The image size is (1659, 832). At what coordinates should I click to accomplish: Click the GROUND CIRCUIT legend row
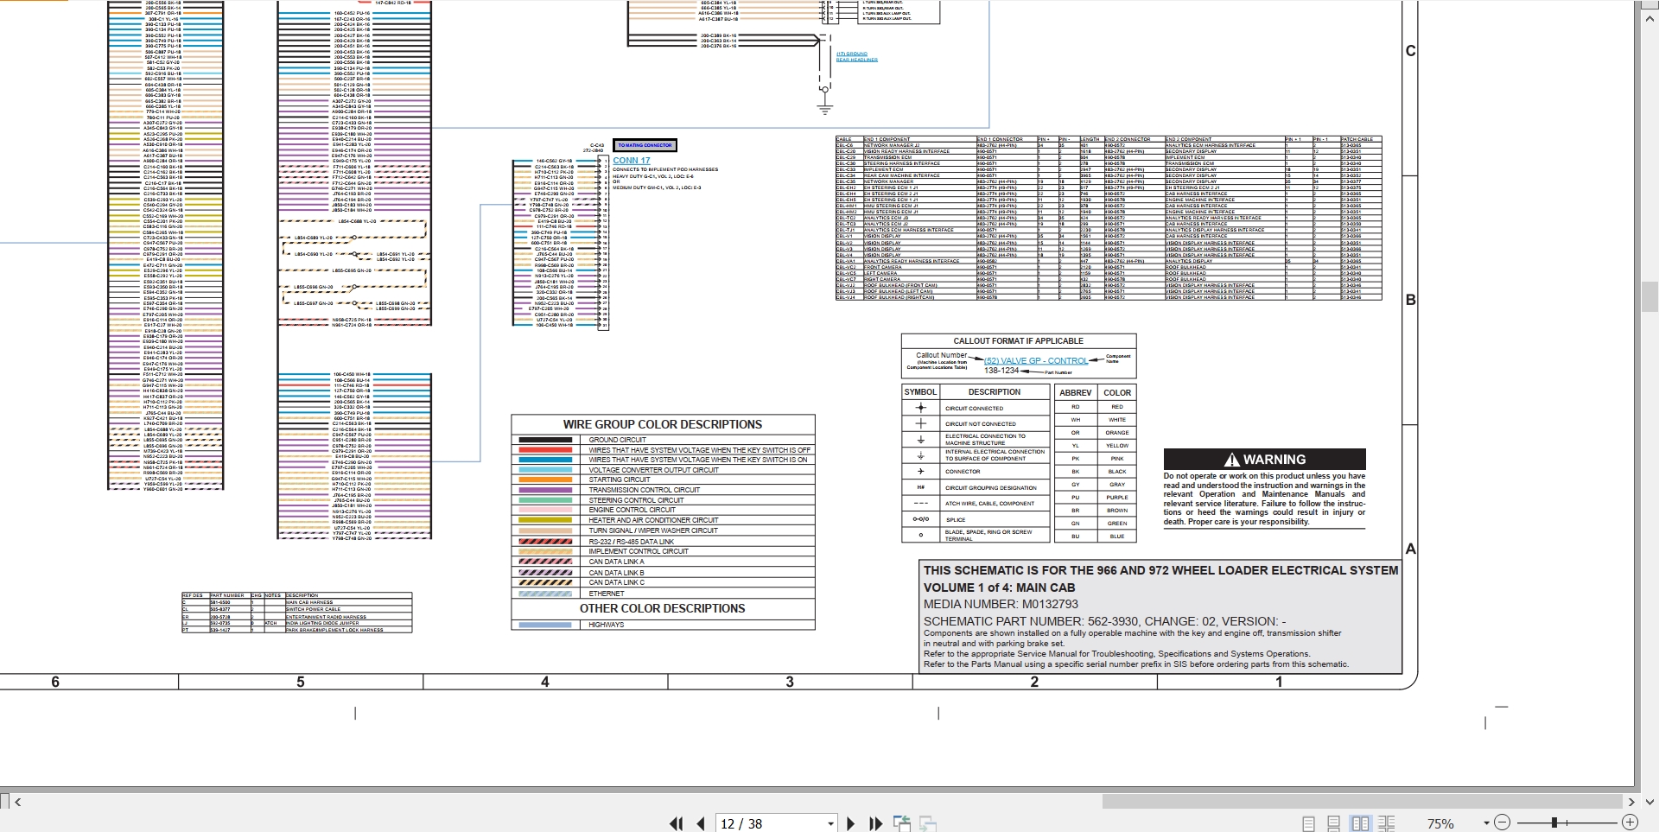click(x=663, y=440)
